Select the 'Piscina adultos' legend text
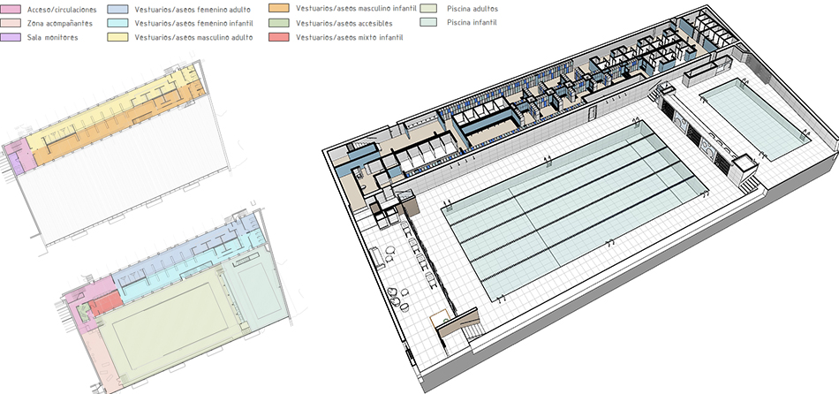 click(472, 9)
